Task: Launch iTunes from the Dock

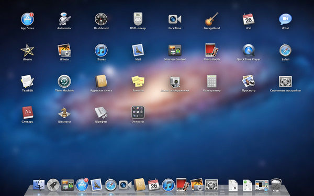Action: coord(168,185)
